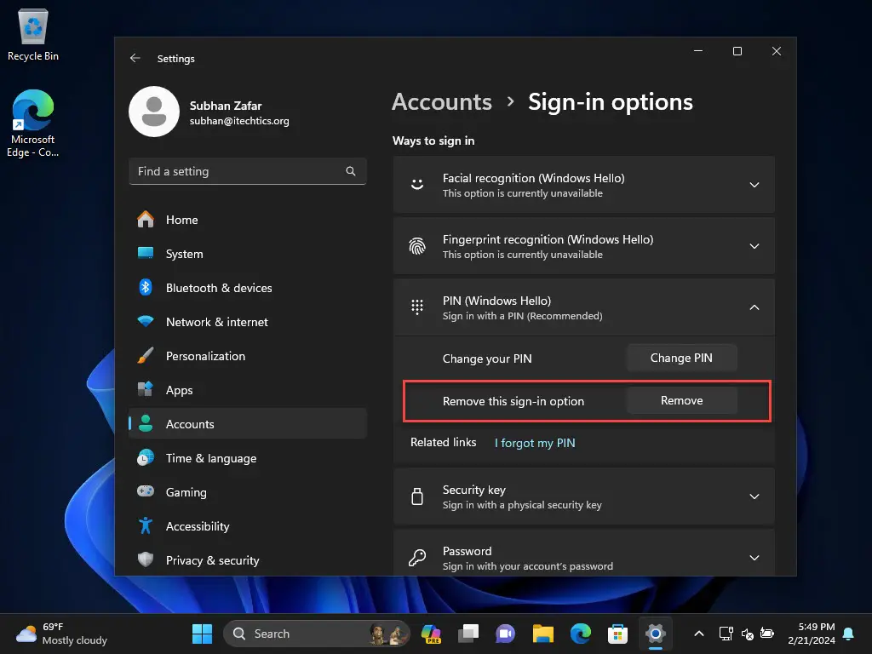Click Settings gear icon in taskbar
This screenshot has height=654, width=872.
tap(655, 634)
